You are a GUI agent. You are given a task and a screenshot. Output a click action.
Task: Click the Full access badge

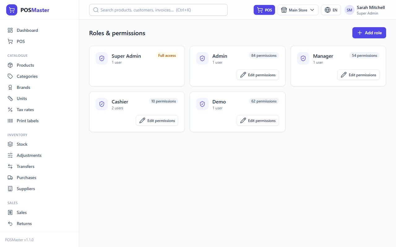tap(167, 56)
